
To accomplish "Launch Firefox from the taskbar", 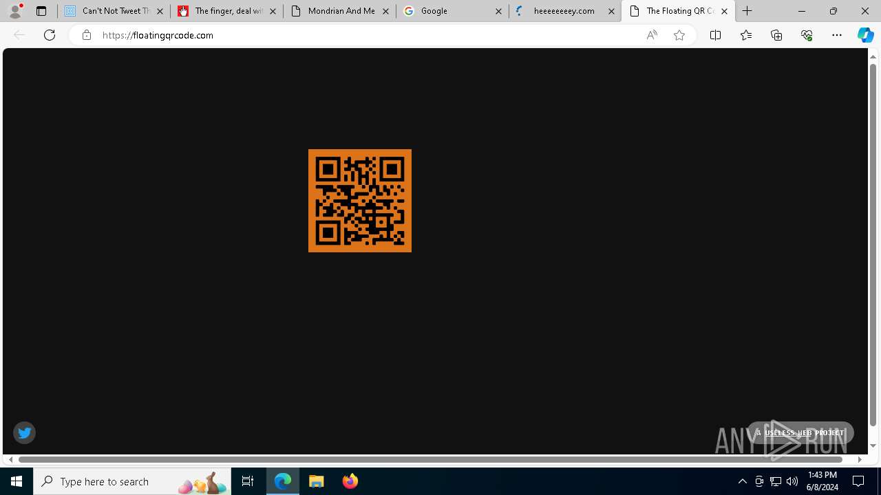I will [x=350, y=481].
